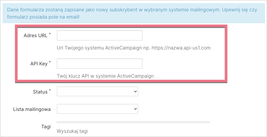This screenshot has height=137, width=267.
Task: Click the Tagi label
Action: pos(46,126)
